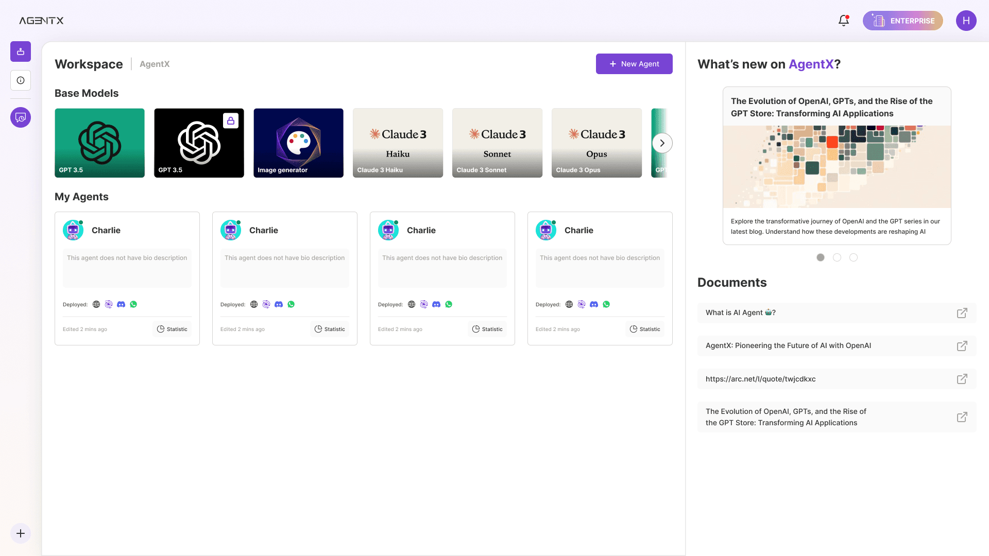Select the locked black GPT 3.5 model
This screenshot has height=556, width=989.
(x=199, y=143)
